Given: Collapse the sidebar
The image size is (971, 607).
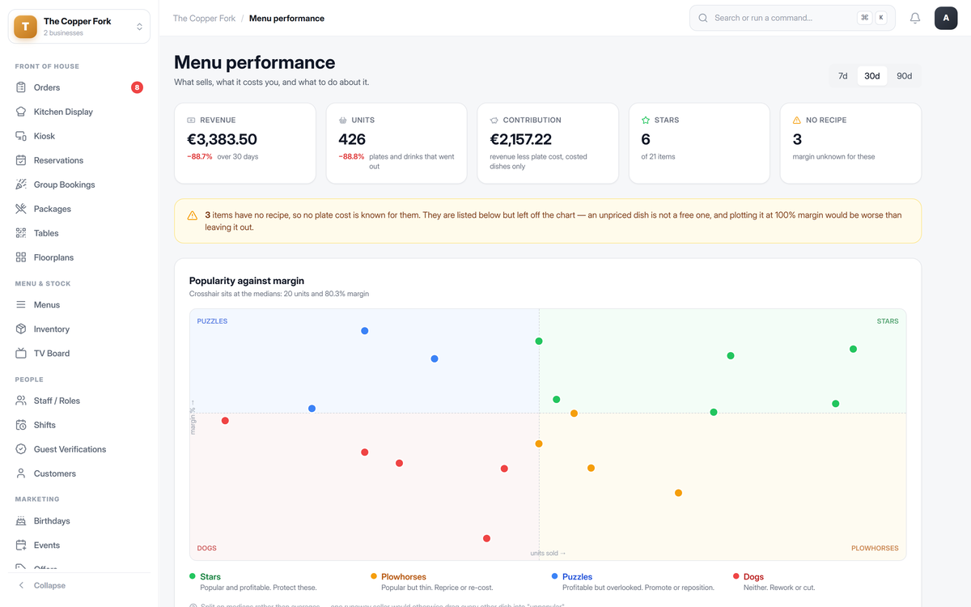Looking at the screenshot, I should [41, 585].
